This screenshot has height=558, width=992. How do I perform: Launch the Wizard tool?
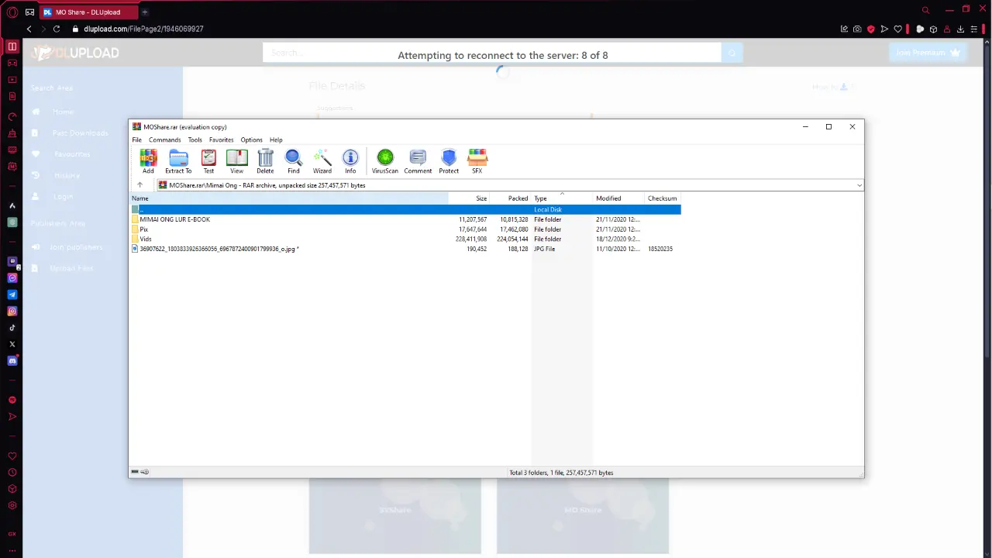point(322,161)
